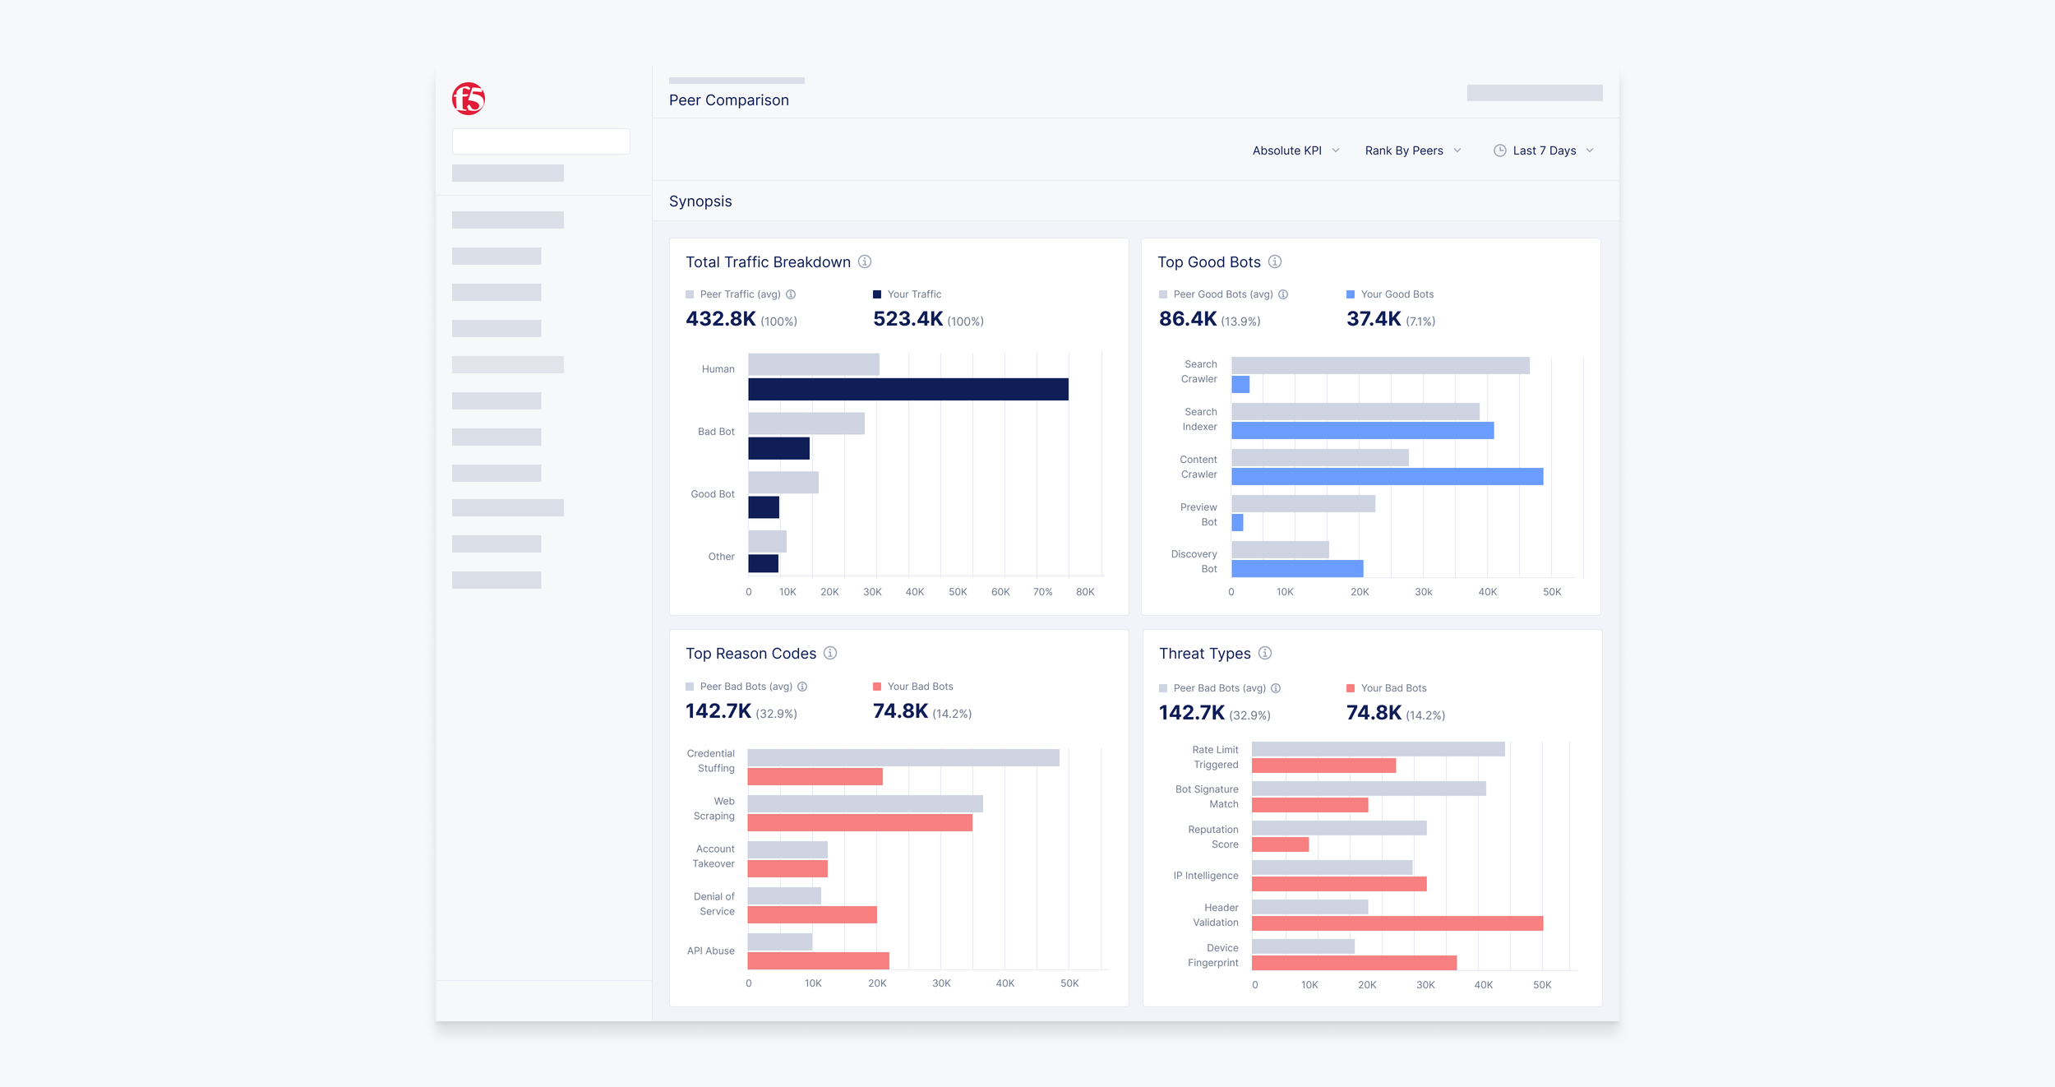Click the 74.8K value in Threat Types

pyautogui.click(x=1374, y=713)
